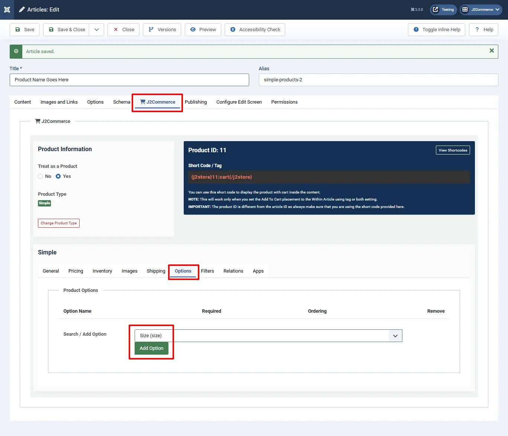This screenshot has height=436, width=508.
Task: Expand the Save & Close dropdown arrow
Action: [x=97, y=30]
